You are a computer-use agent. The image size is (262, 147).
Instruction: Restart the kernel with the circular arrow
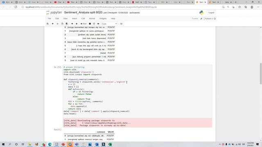(x=94, y=24)
